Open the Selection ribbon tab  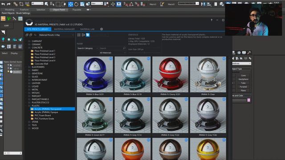pos(41,10)
